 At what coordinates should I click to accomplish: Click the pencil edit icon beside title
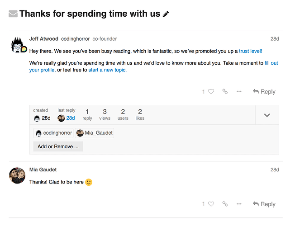click(x=166, y=14)
